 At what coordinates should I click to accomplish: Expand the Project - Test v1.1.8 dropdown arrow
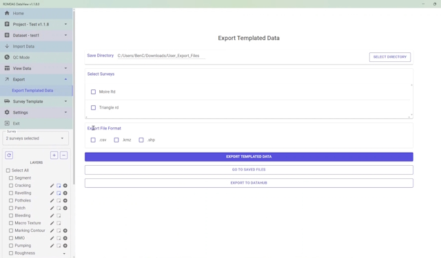click(65, 24)
